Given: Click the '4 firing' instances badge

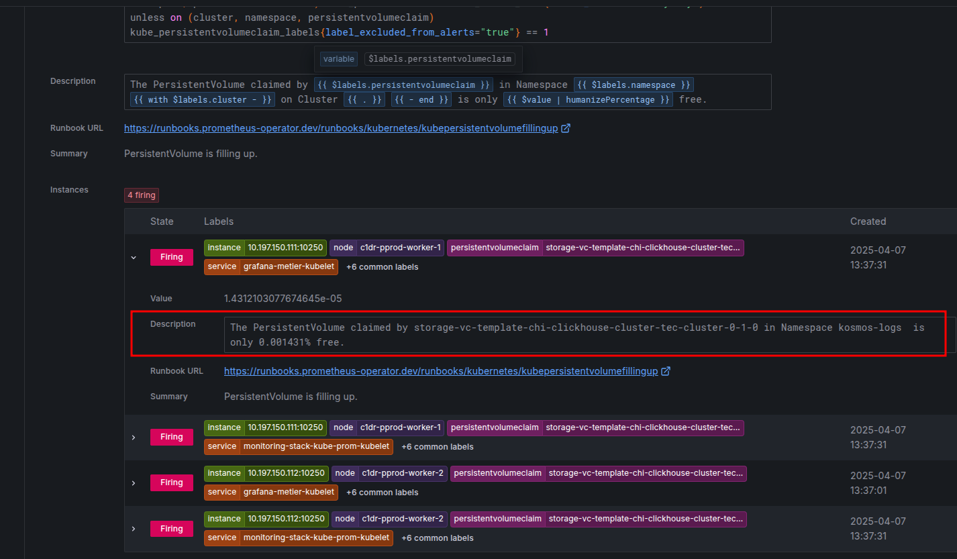Looking at the screenshot, I should [x=142, y=195].
